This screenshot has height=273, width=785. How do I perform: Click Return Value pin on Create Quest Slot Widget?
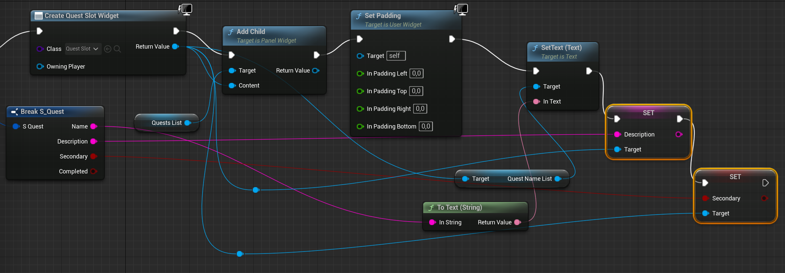[x=175, y=47]
